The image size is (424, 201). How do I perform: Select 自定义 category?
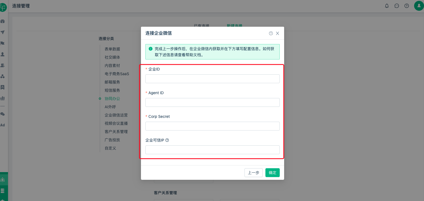(110, 148)
